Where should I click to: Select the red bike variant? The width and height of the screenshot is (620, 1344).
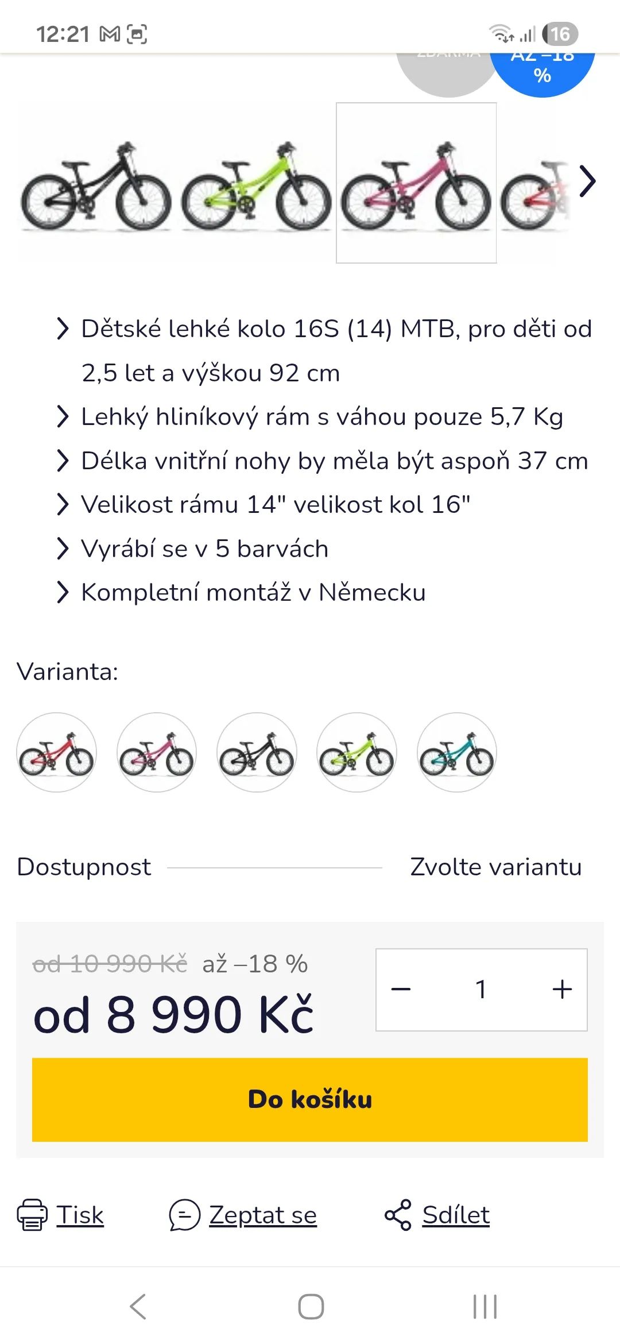point(56,752)
